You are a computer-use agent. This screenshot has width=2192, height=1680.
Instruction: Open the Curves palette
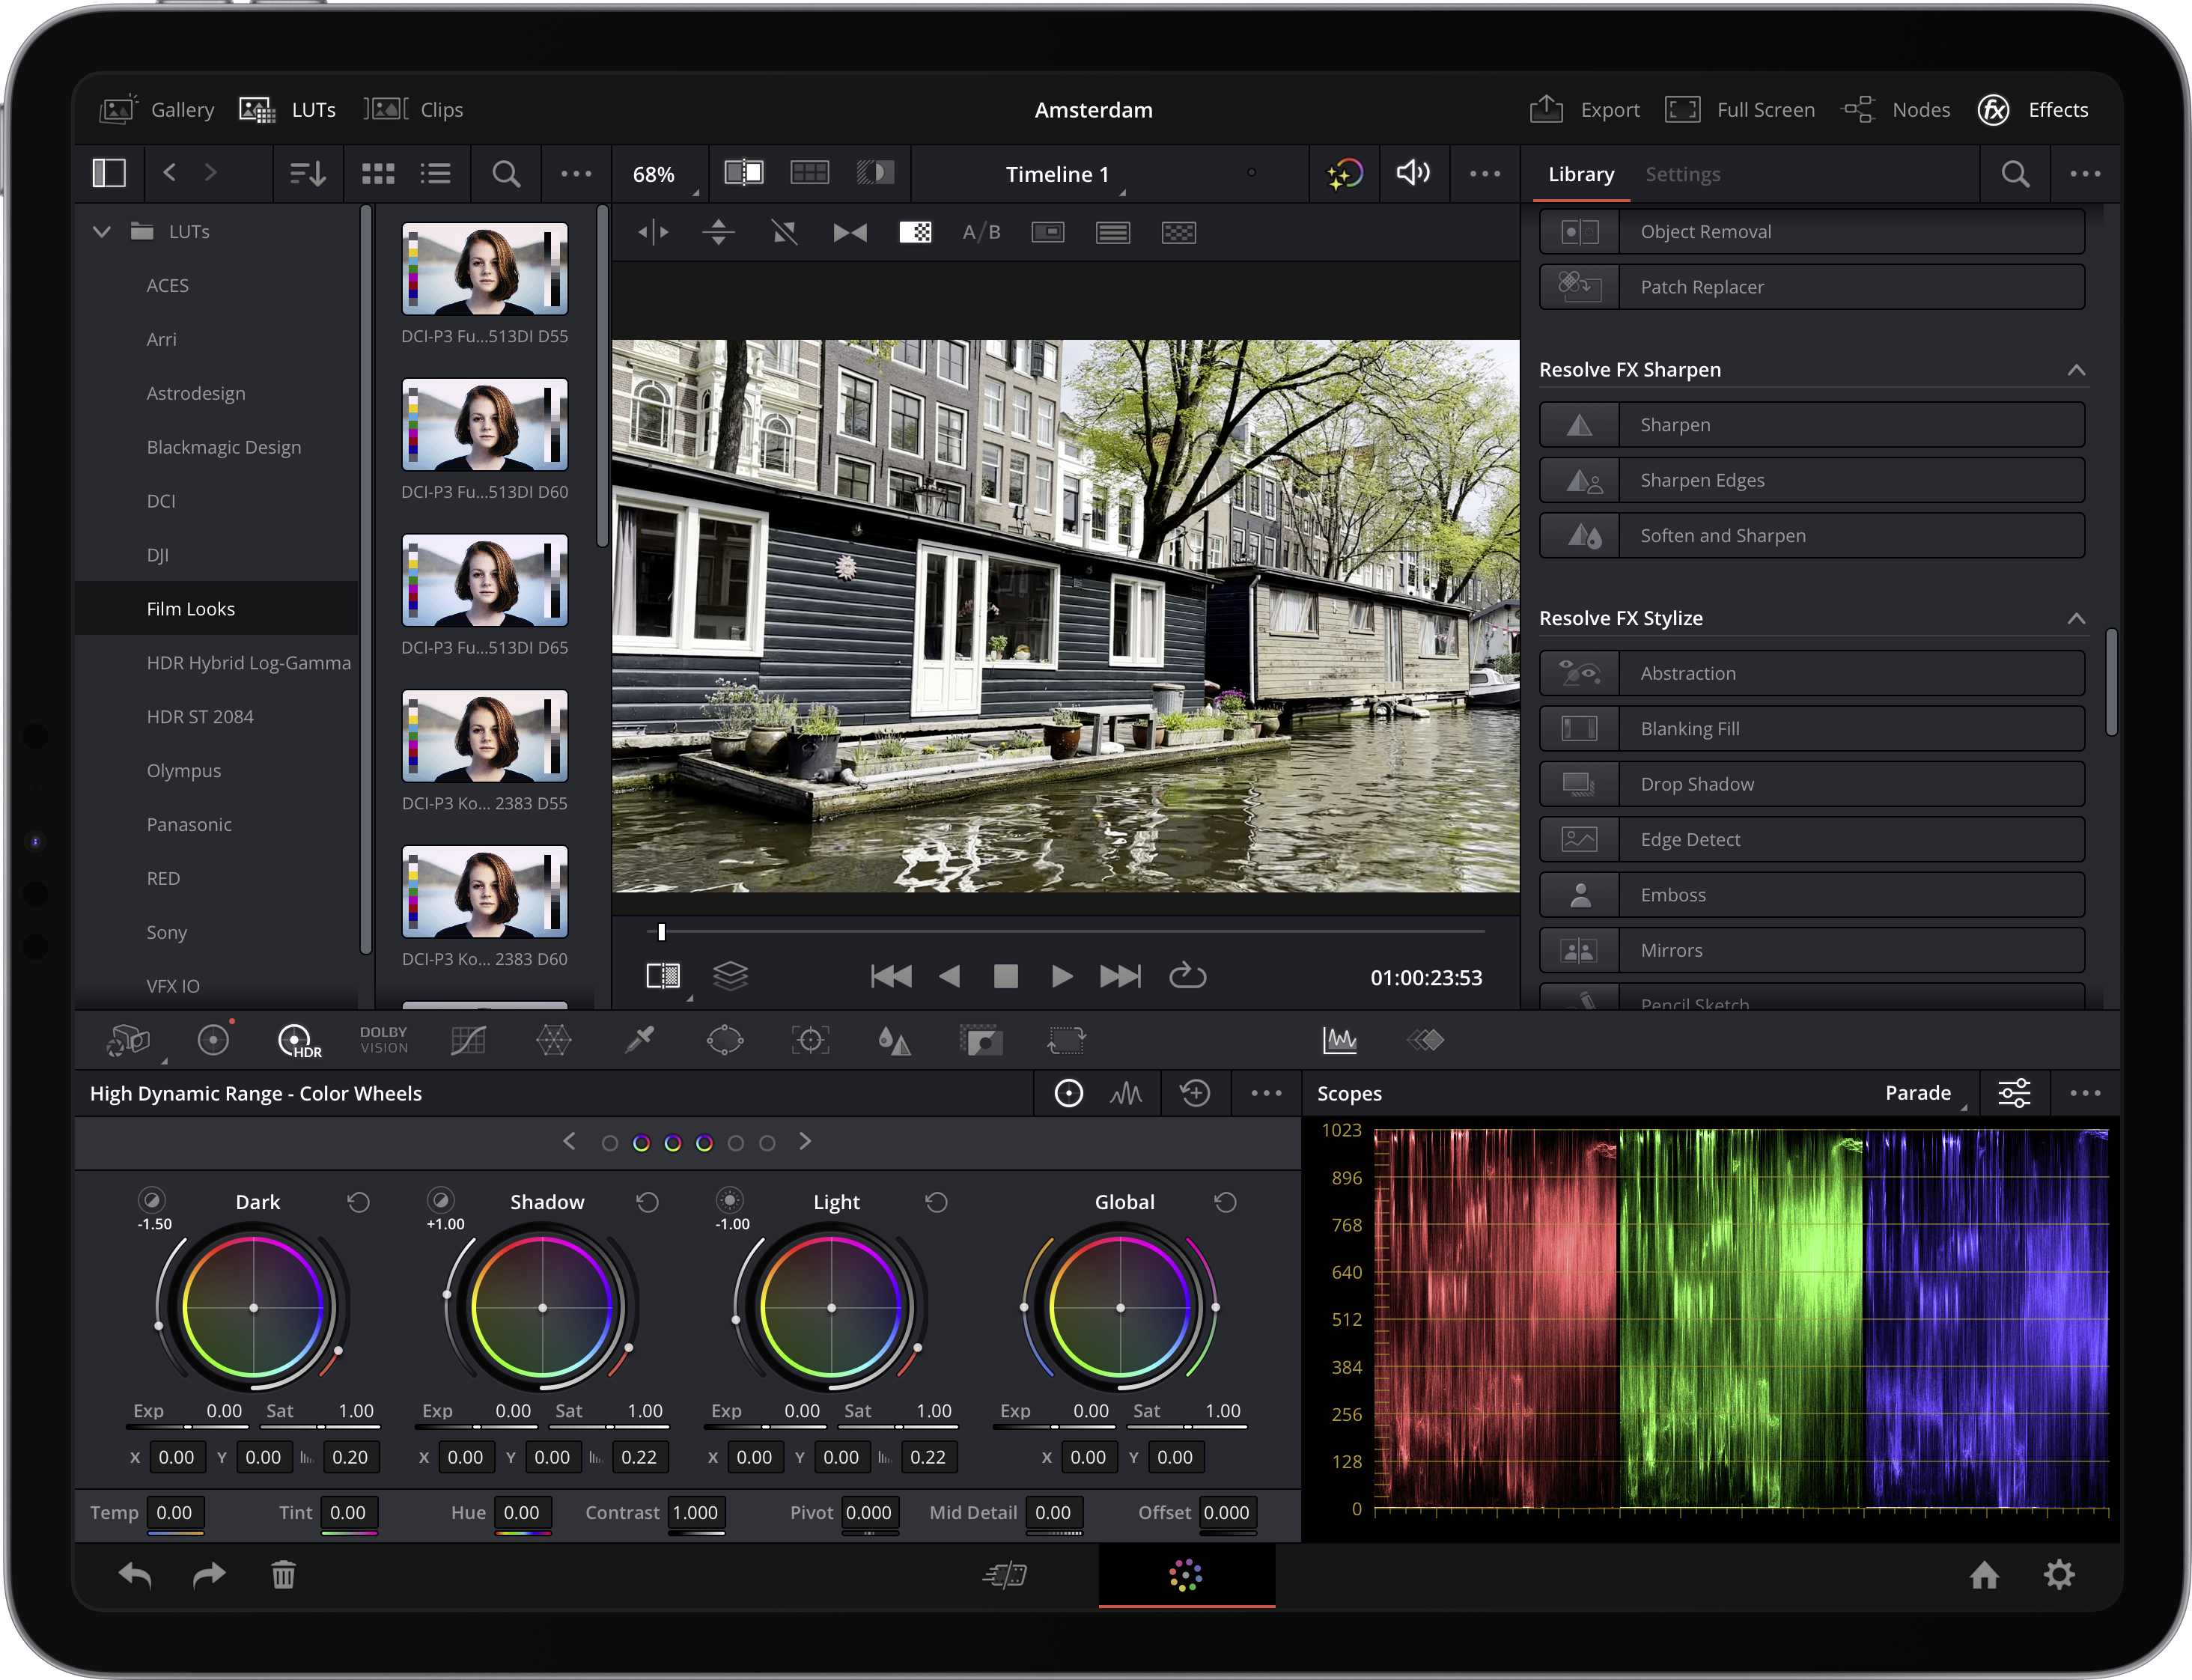pos(468,1040)
